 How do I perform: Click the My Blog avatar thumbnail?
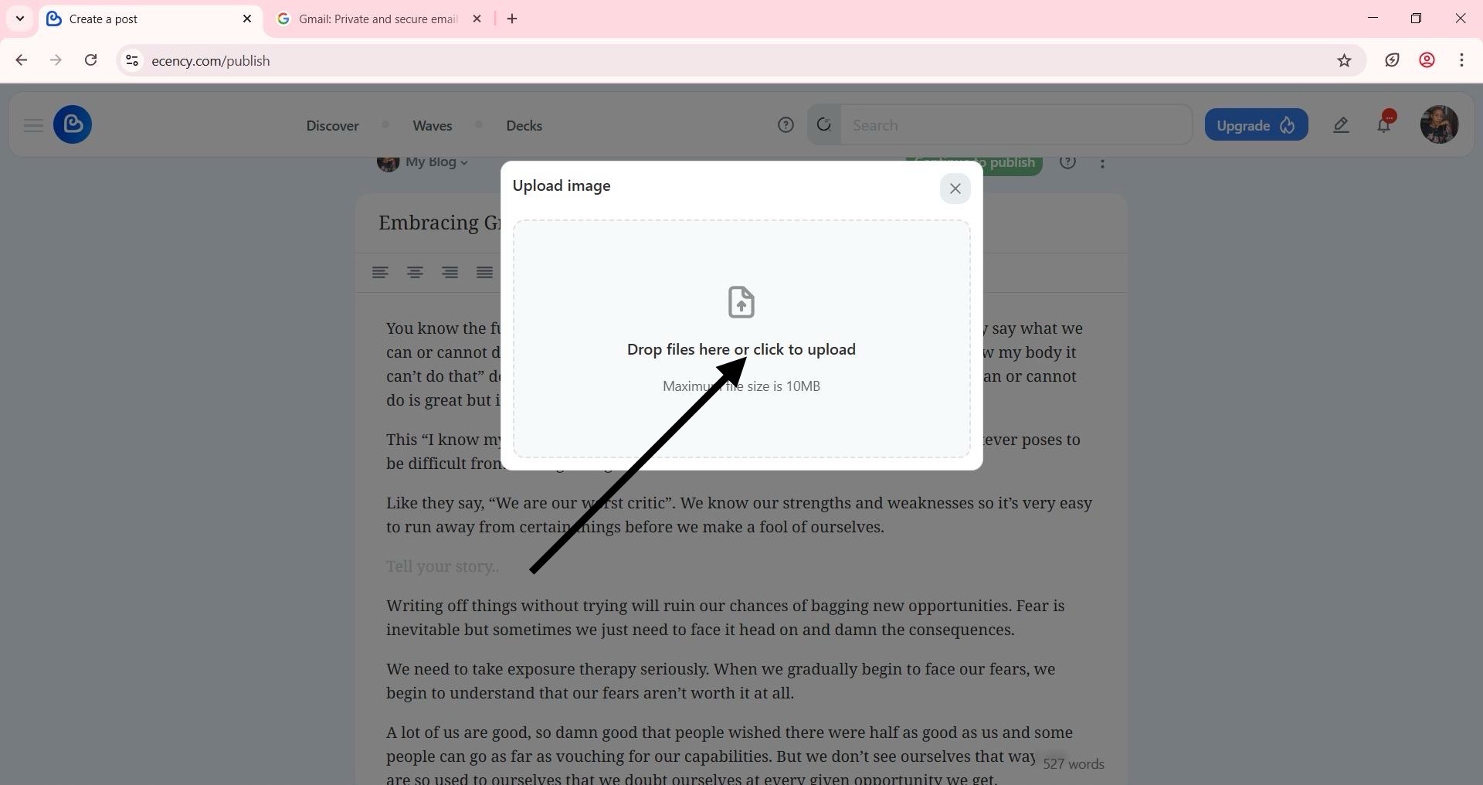point(388,162)
